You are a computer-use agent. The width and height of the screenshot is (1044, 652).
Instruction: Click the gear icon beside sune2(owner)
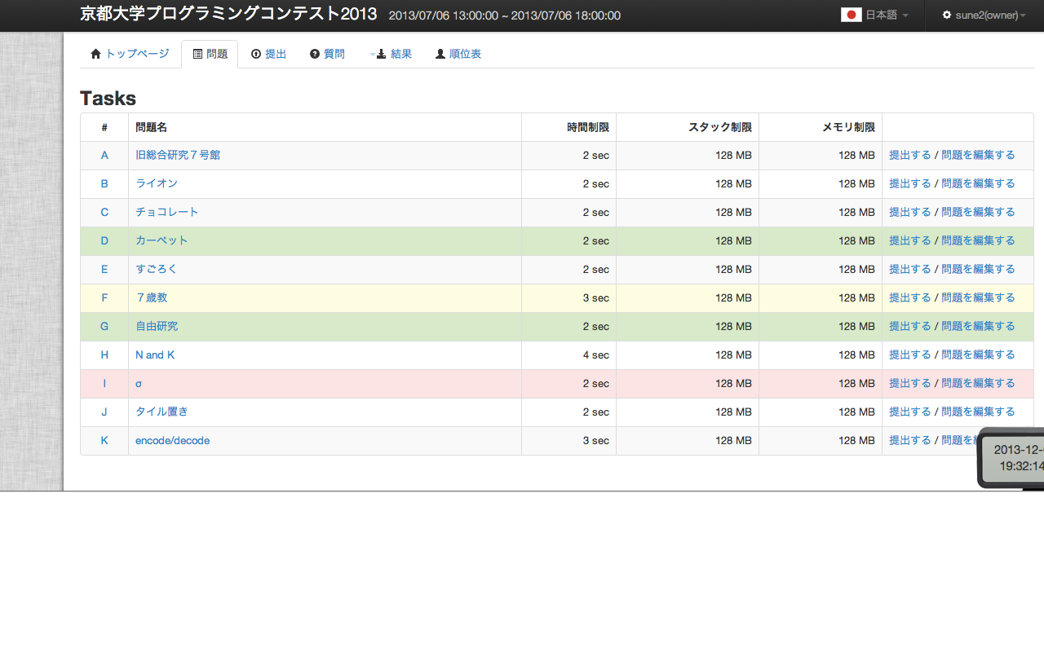(947, 15)
